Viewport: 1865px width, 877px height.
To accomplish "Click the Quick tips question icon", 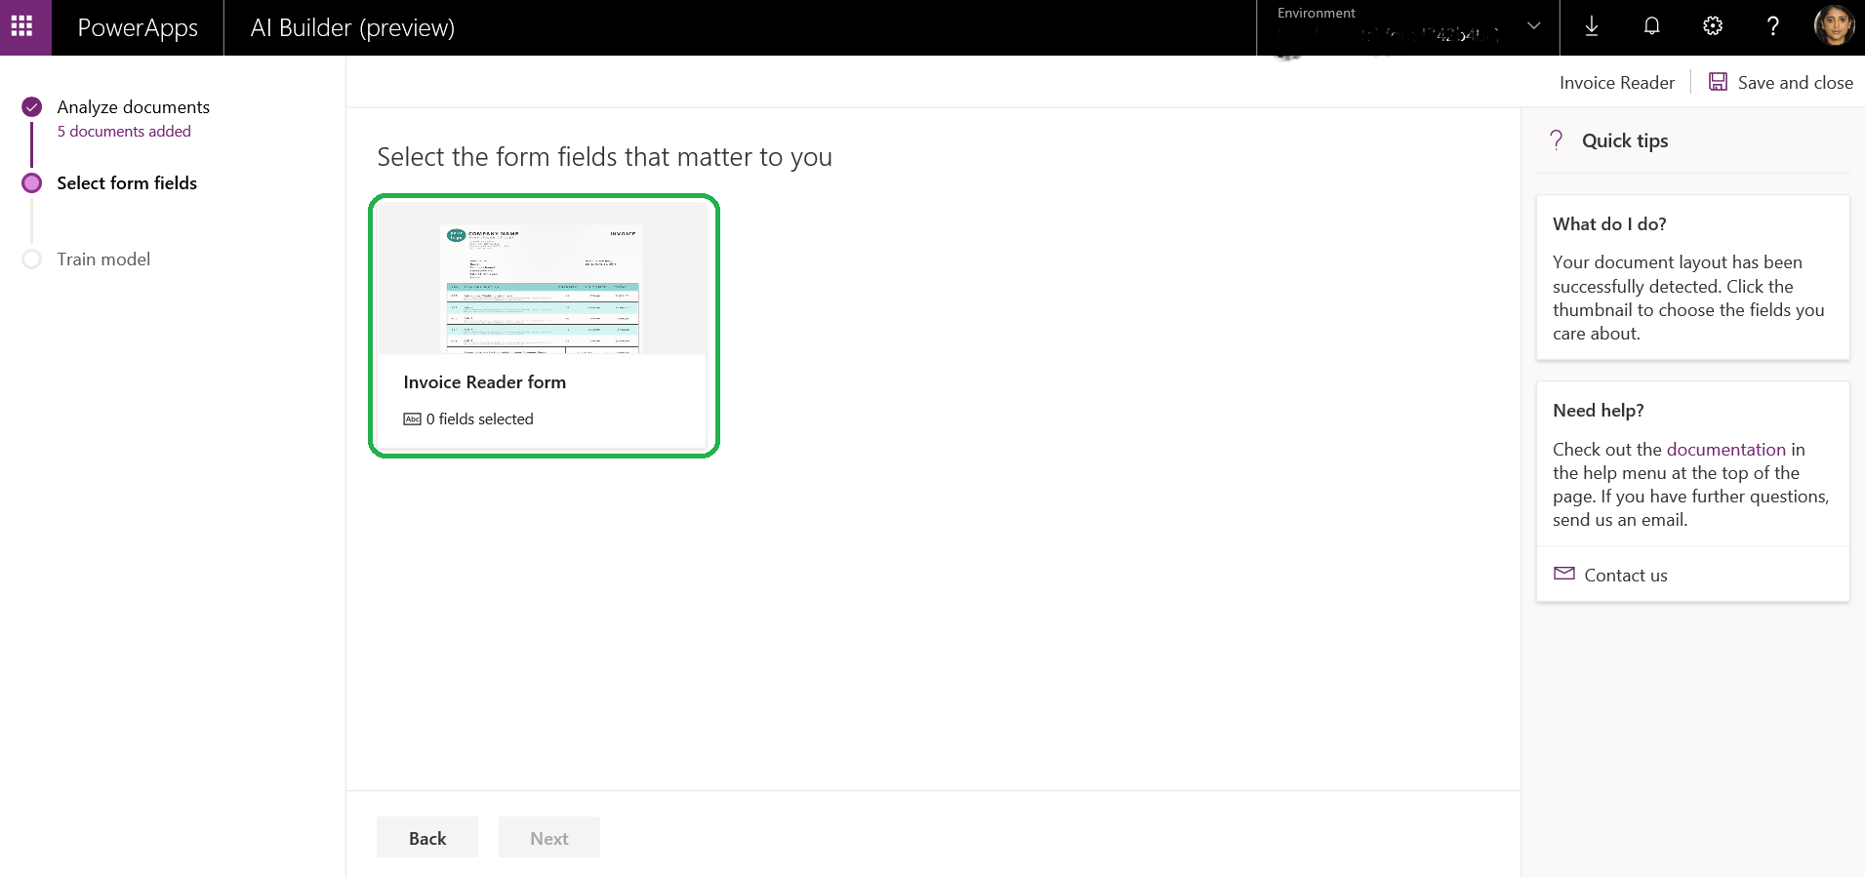I will [x=1557, y=140].
